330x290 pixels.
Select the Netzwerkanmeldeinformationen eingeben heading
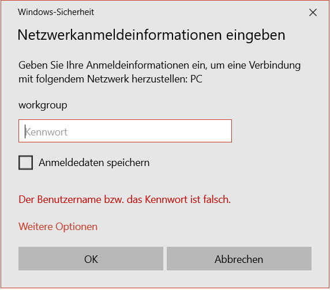point(151,35)
